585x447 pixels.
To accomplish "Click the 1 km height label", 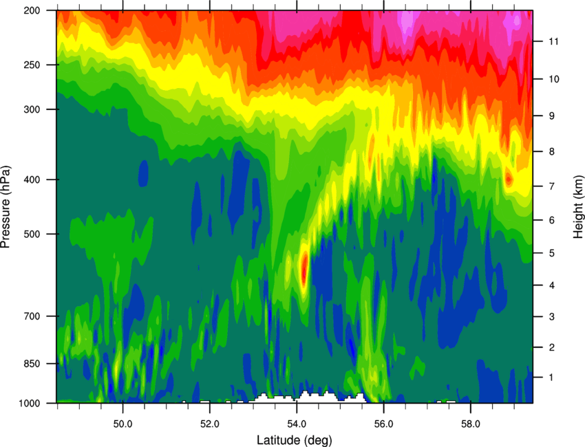I will tap(551, 378).
